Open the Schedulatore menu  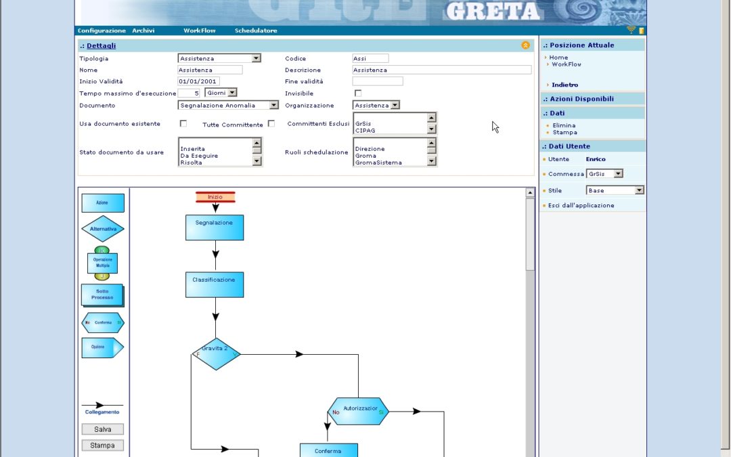[x=256, y=30]
